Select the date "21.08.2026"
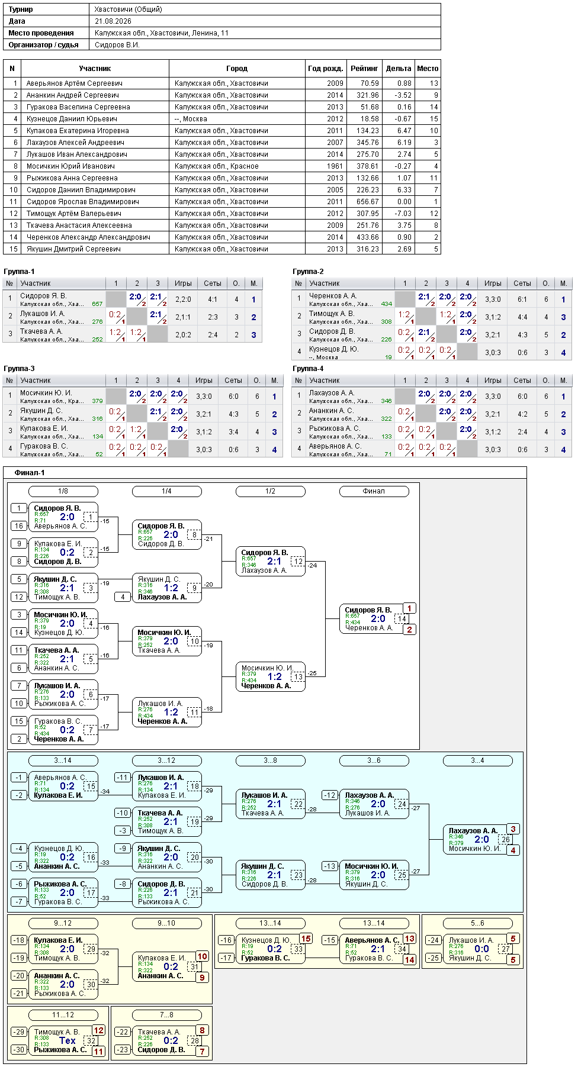The image size is (578, 1067). point(113,21)
